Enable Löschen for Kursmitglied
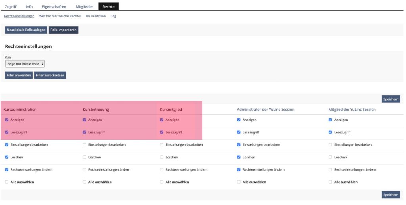This screenshot has height=205, width=406. pyautogui.click(x=161, y=157)
